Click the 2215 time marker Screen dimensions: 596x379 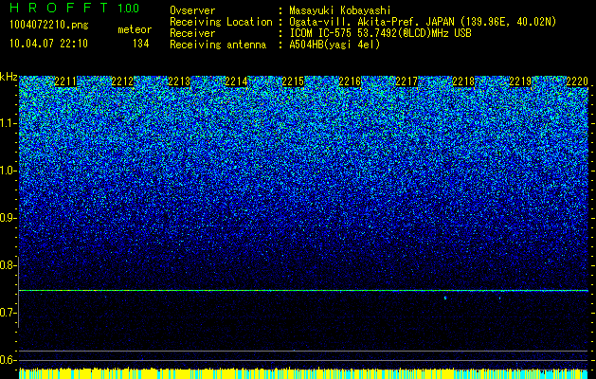pos(293,81)
